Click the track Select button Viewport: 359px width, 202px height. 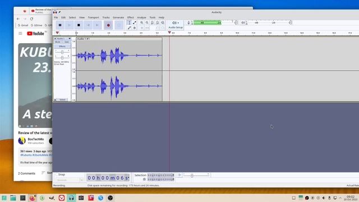62,100
